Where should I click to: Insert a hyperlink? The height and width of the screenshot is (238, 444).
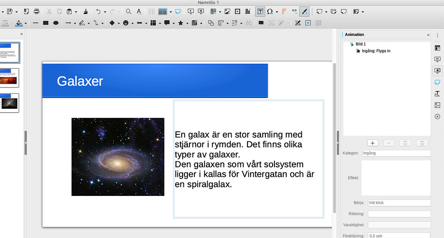(294, 12)
